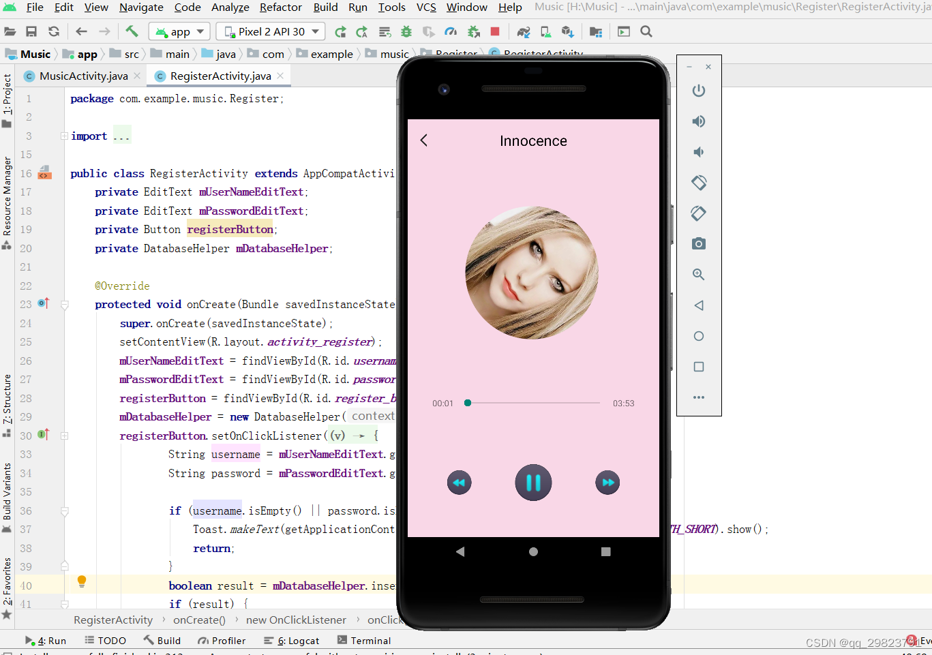
Task: Click the song progress seek bar
Action: pyautogui.click(x=533, y=403)
